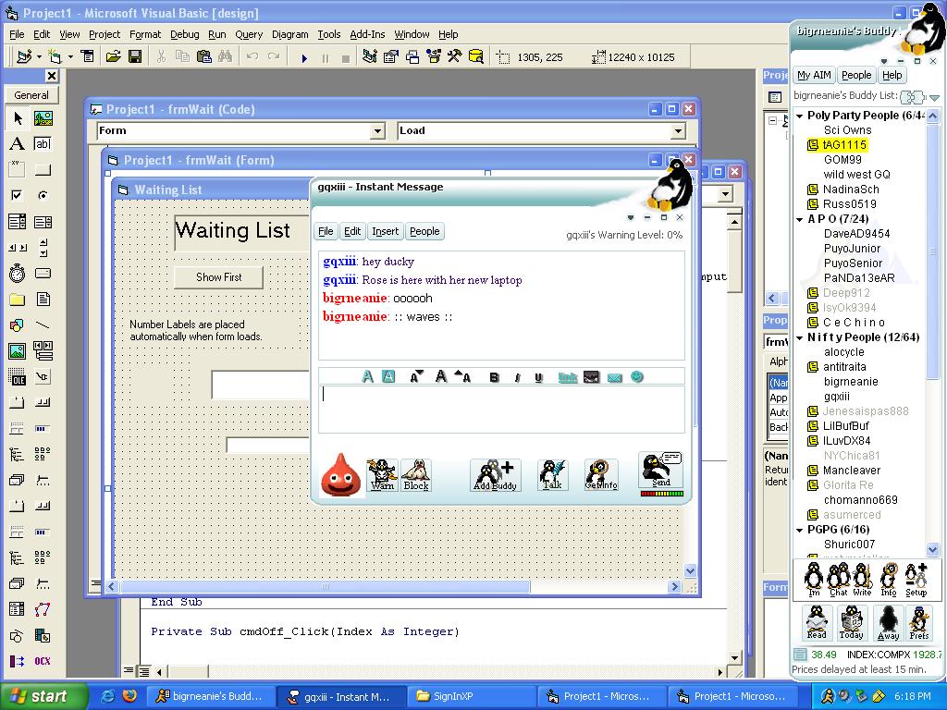Select the CheckBox control in toolbox
The image size is (947, 710).
(x=17, y=195)
